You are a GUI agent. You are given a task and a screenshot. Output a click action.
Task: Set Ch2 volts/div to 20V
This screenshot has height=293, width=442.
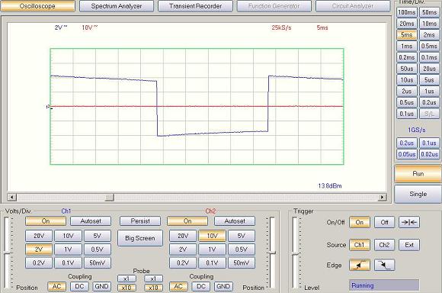tap(183, 236)
